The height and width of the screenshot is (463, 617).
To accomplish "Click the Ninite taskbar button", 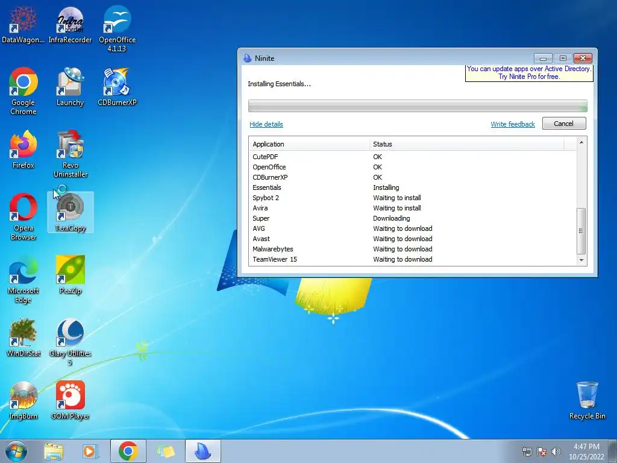I will click(x=202, y=451).
